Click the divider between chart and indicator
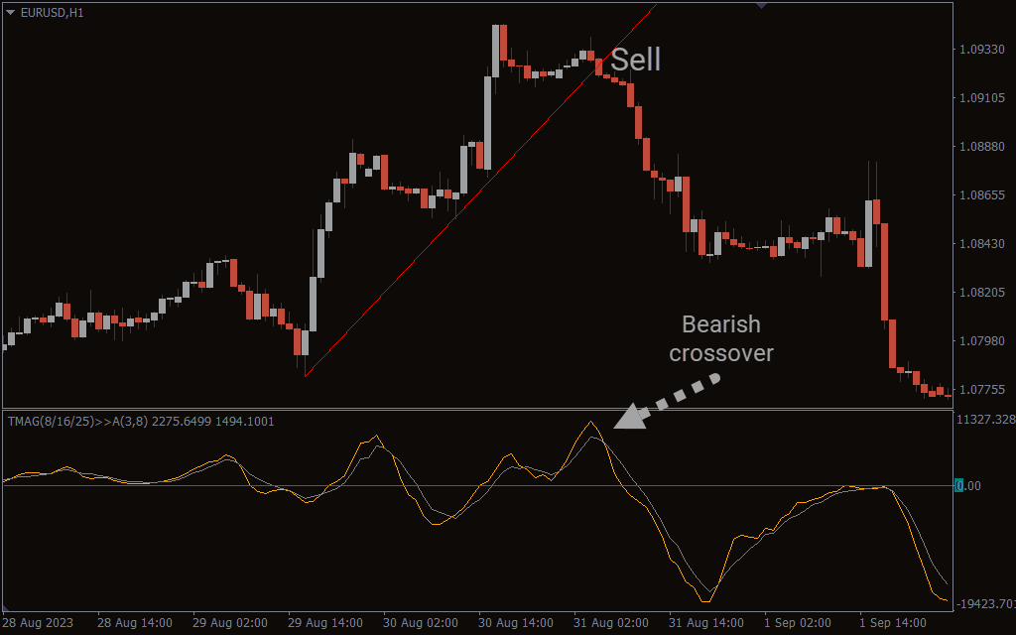Viewport: 1016px width, 635px height. pos(476,408)
